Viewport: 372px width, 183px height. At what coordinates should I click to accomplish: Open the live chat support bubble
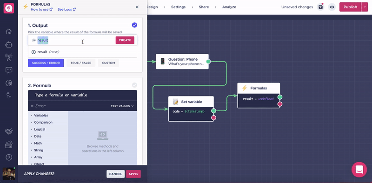tap(359, 170)
